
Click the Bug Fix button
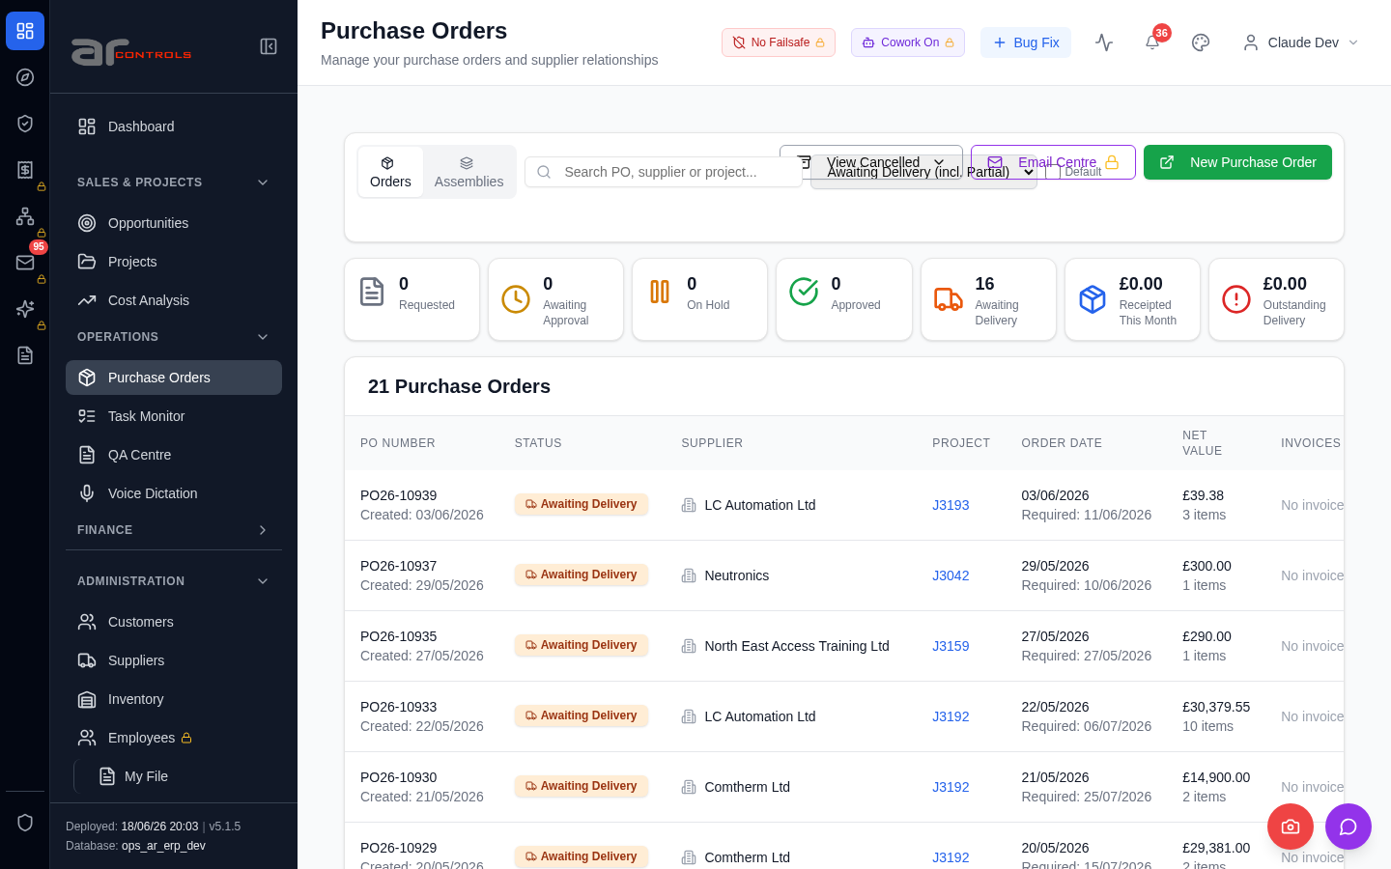1026,42
